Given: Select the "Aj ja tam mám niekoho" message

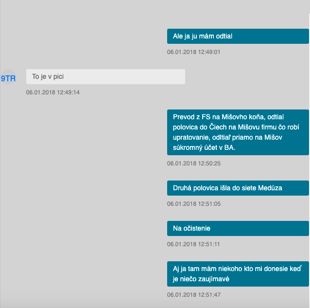Looking at the screenshot, I should [238, 274].
